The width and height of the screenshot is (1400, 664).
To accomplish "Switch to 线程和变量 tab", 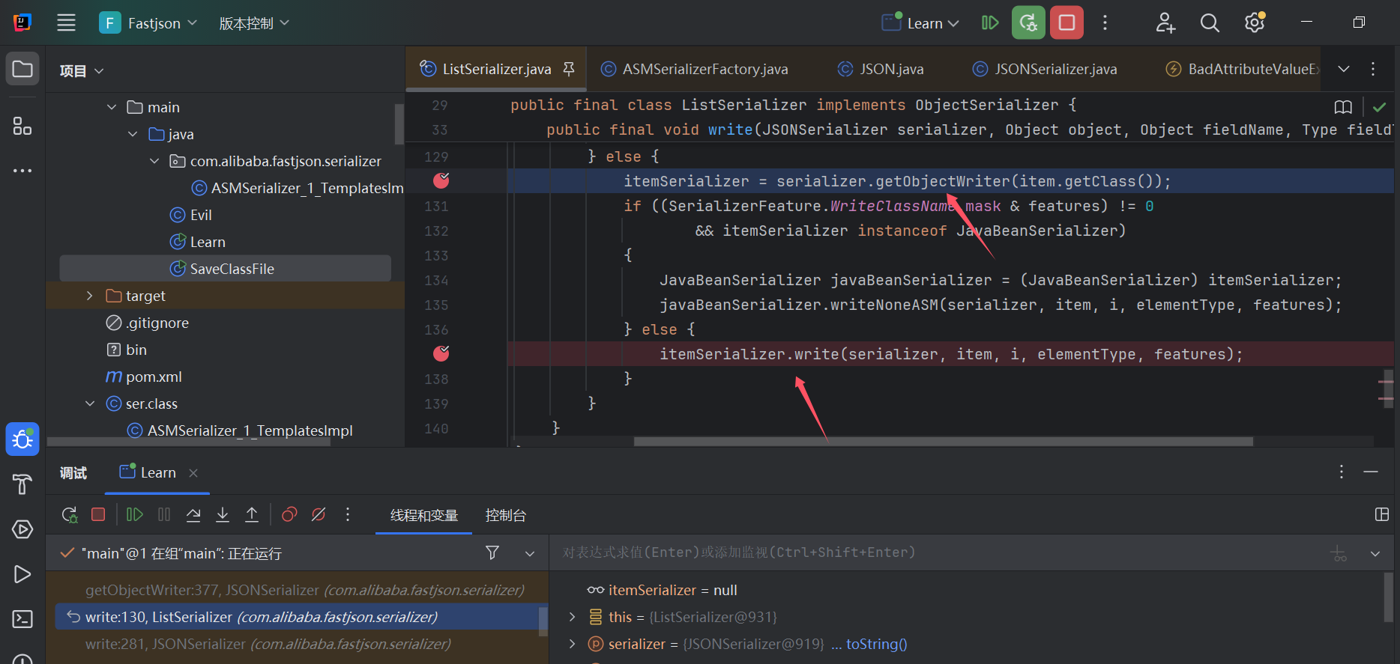I will (423, 515).
